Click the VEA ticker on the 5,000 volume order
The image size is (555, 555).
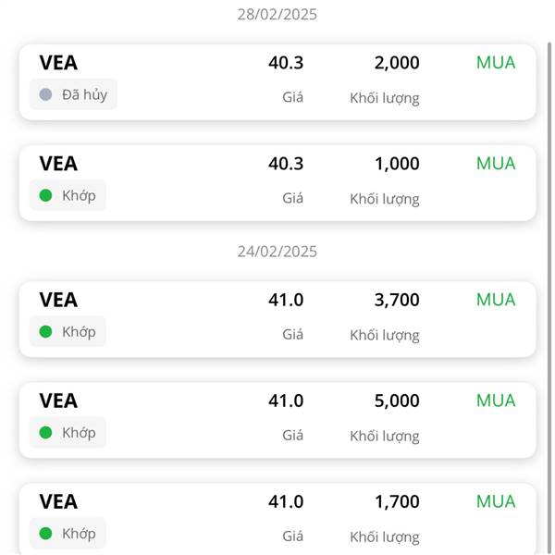click(x=58, y=401)
